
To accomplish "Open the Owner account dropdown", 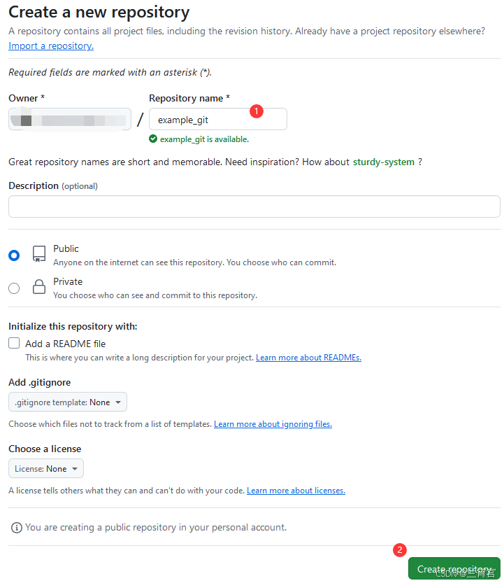I will coord(70,119).
